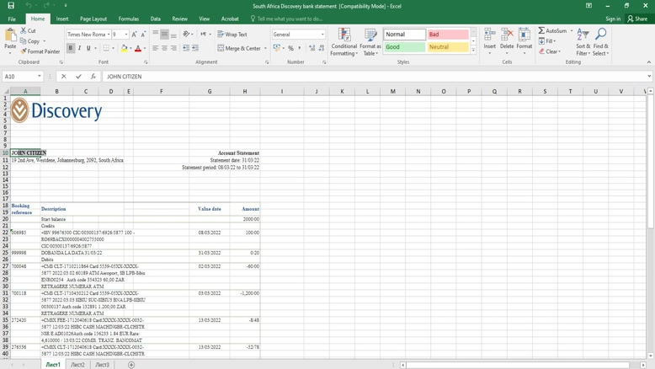The image size is (655, 369).
Task: Click the formula bar text field
Action: 370,77
